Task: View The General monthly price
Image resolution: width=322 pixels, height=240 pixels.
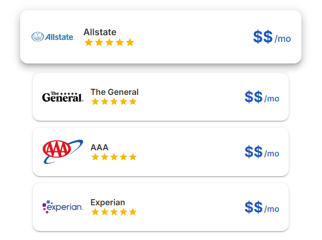Action: tap(261, 97)
